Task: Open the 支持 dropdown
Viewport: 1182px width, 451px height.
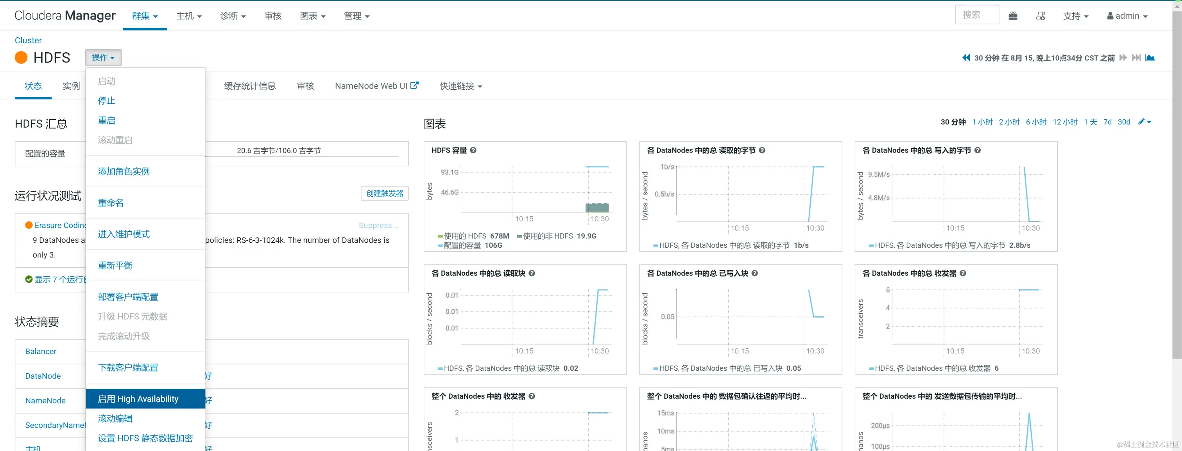Action: 1075,16
